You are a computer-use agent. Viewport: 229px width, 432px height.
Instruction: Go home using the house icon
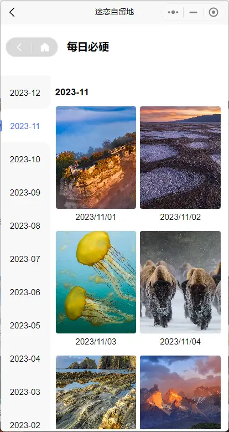coord(45,48)
